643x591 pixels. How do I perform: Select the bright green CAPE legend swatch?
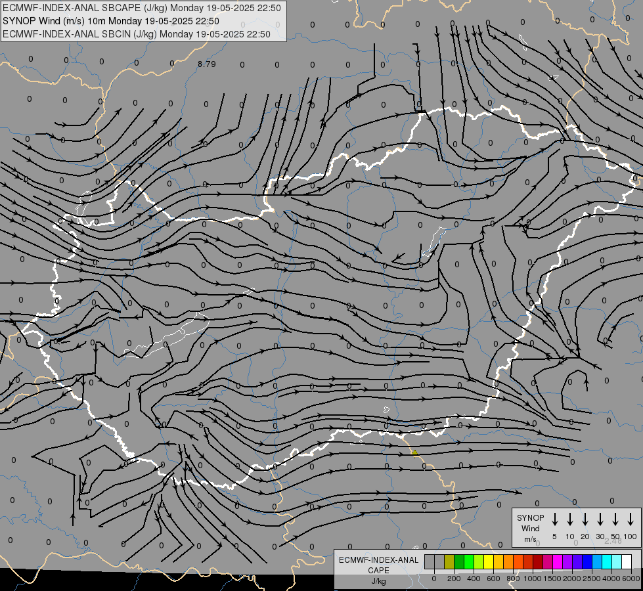[469, 561]
